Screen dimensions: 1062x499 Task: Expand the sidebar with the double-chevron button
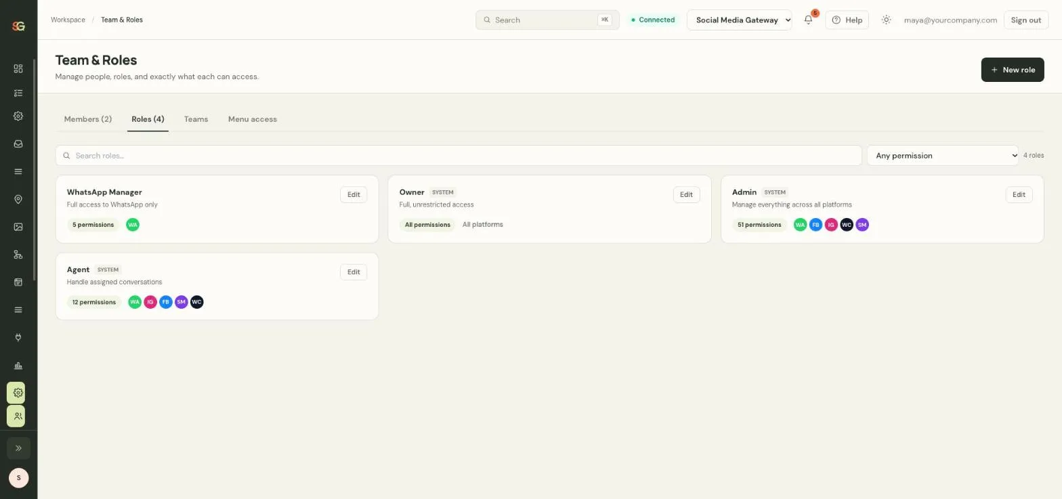[x=18, y=448]
